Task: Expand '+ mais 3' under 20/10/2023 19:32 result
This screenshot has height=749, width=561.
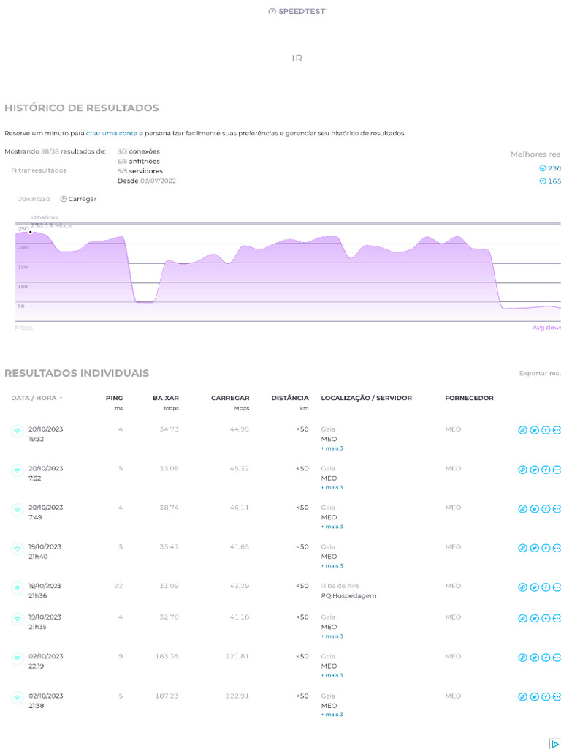Action: 332,448
